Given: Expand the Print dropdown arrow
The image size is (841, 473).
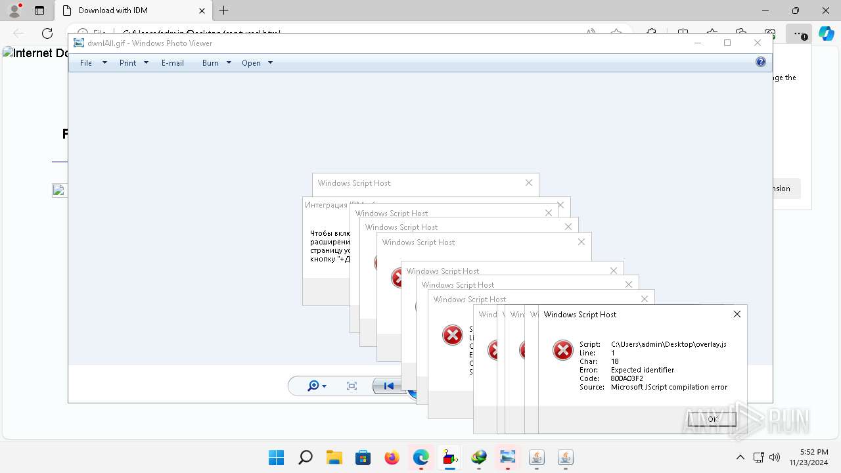Looking at the screenshot, I should 146,63.
